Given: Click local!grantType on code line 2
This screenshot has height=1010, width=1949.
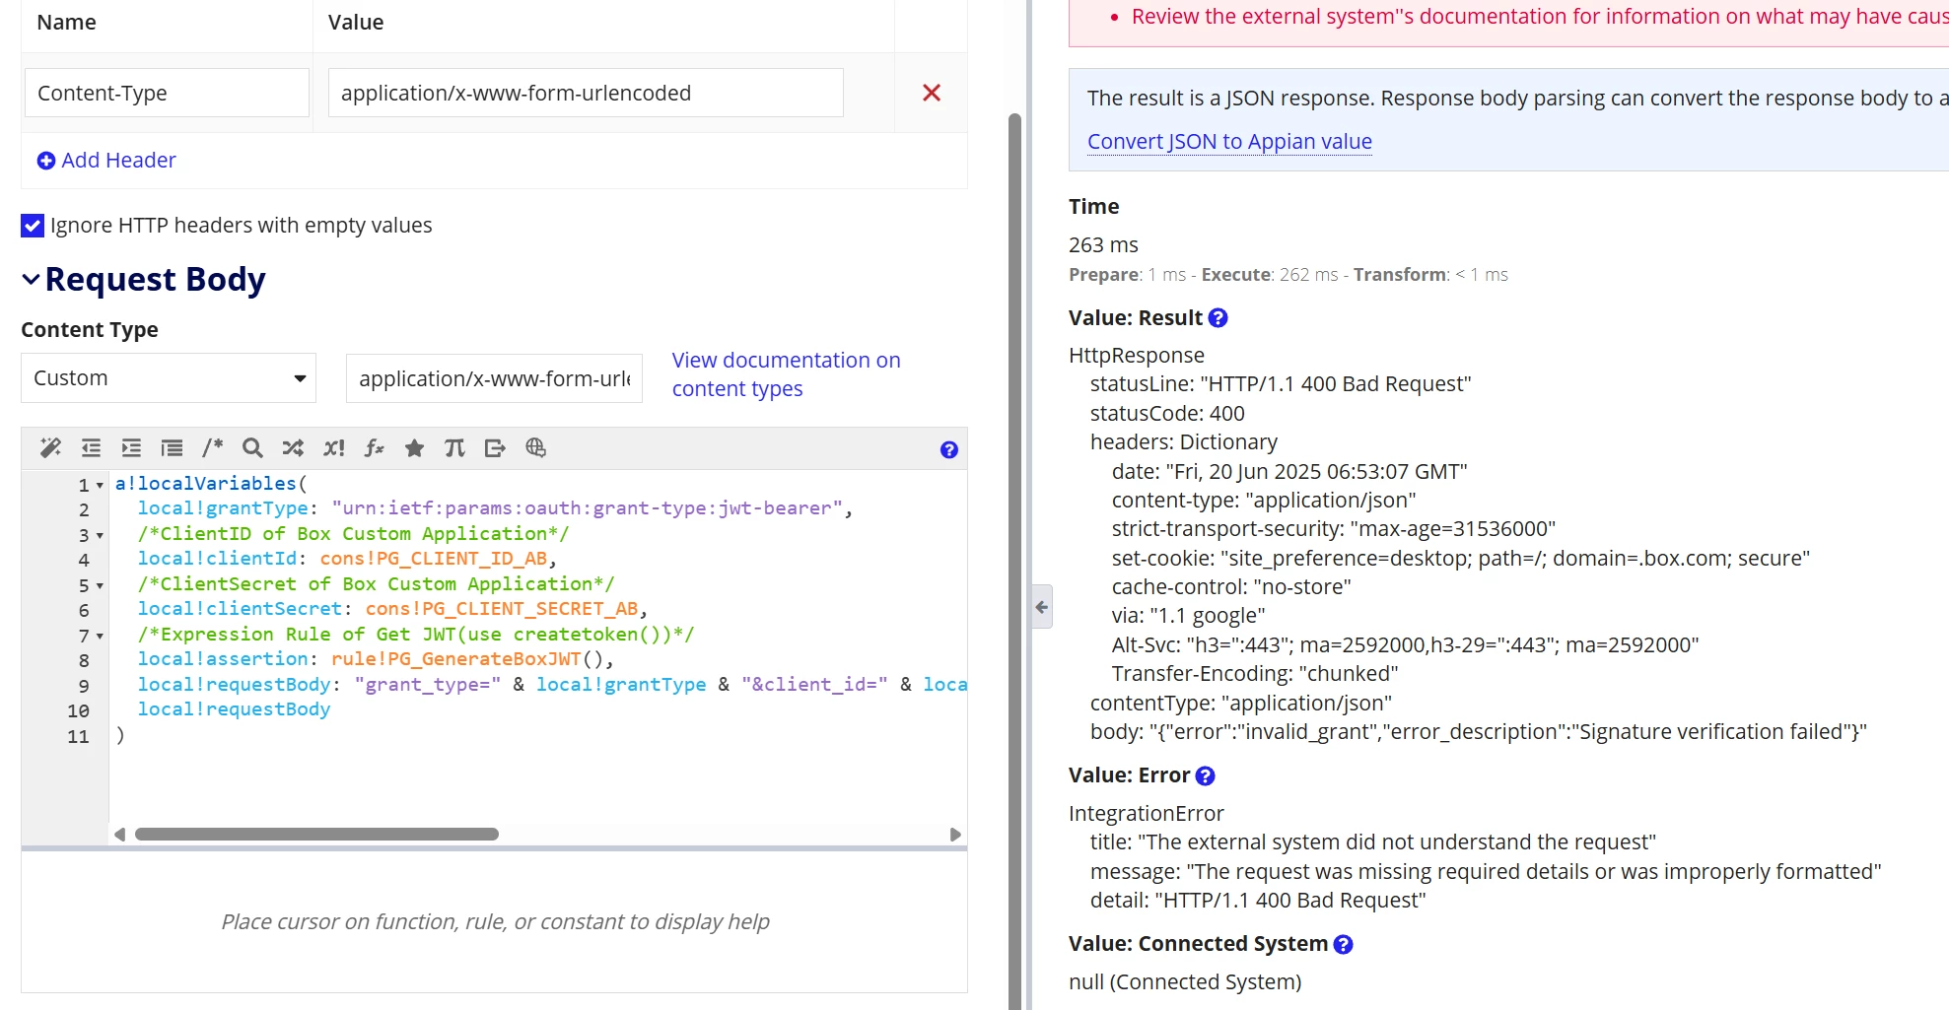Looking at the screenshot, I should point(223,508).
